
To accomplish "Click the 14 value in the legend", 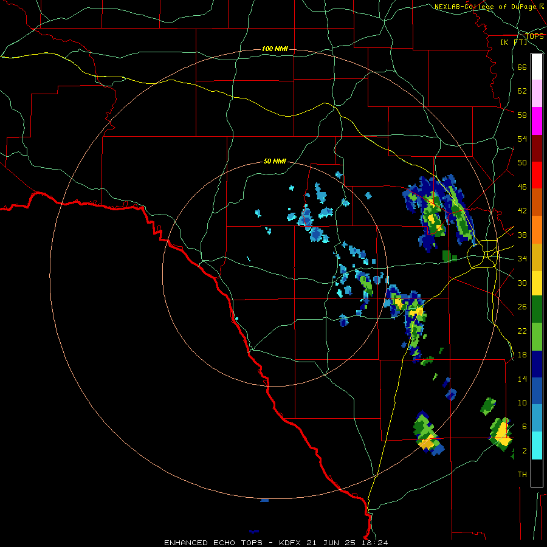I will click(522, 379).
